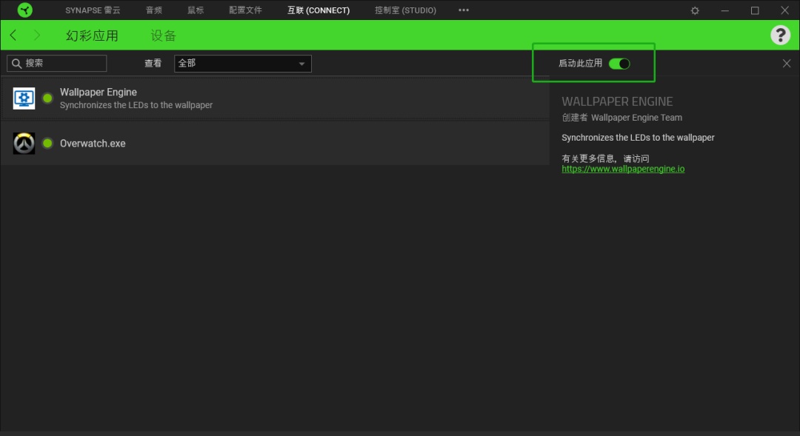Viewport: 800px width, 436px height.
Task: Switch to the 音频 tab
Action: click(x=154, y=10)
